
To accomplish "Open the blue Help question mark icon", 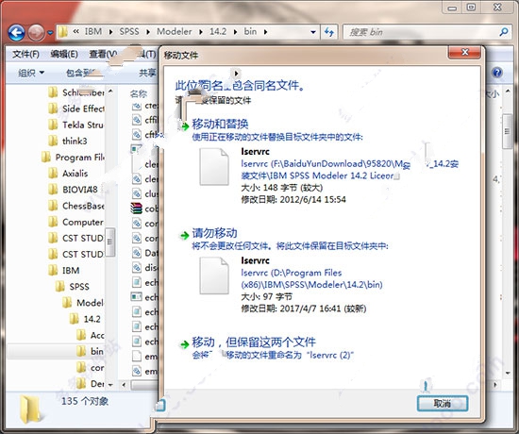I will pos(497,72).
